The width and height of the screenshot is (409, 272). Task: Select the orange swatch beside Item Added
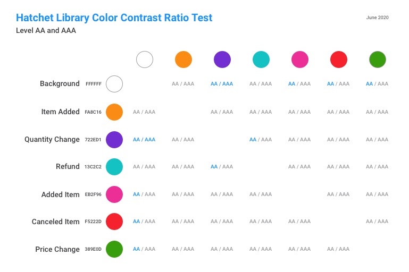(x=114, y=112)
